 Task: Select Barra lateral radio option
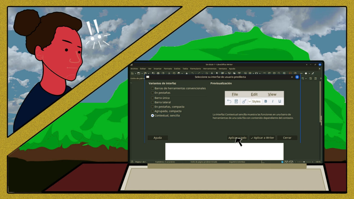pyautogui.click(x=161, y=102)
